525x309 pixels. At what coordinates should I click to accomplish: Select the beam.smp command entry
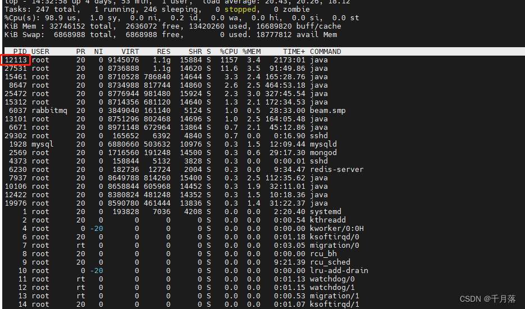327,111
